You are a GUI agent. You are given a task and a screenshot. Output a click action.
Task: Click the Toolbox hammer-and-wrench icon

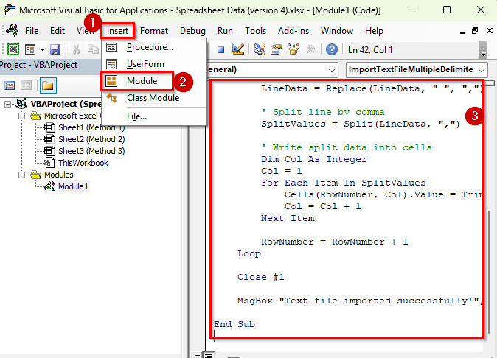(x=310, y=49)
